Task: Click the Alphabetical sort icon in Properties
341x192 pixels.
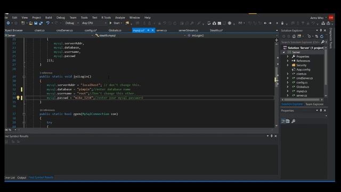Action: [288, 121]
